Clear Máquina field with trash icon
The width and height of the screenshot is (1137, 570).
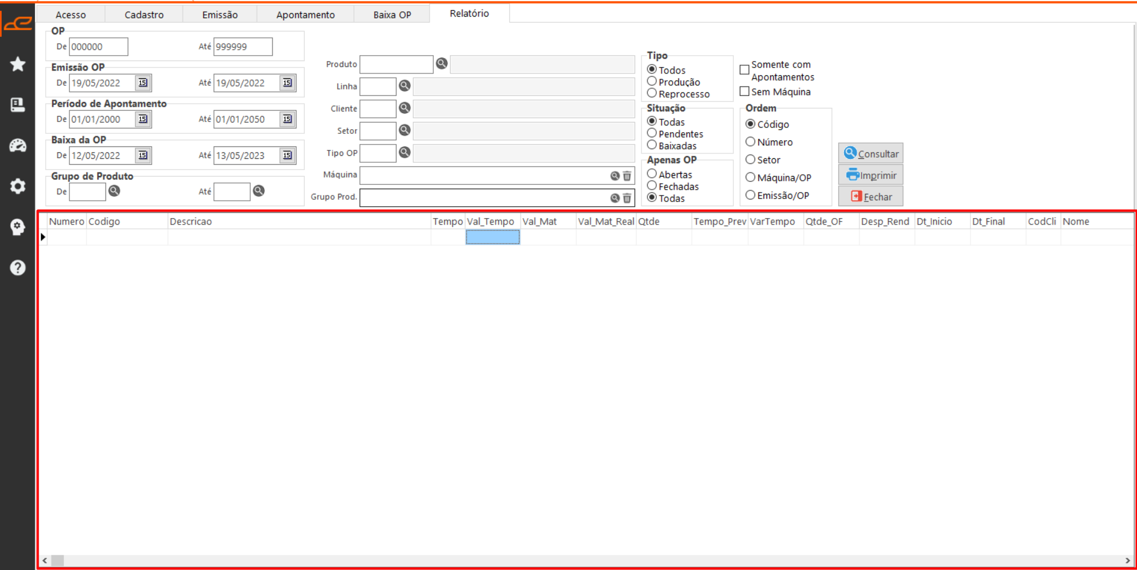pyautogui.click(x=627, y=176)
